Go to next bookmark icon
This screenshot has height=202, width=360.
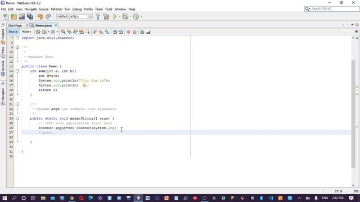[x=101, y=32]
